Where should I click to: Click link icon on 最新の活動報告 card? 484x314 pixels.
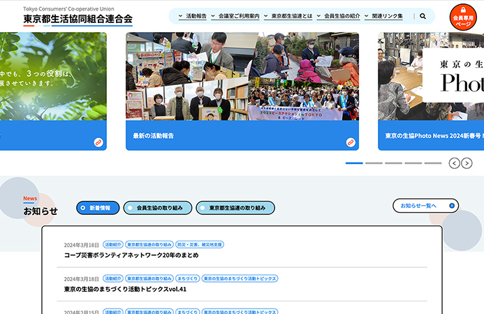351,142
